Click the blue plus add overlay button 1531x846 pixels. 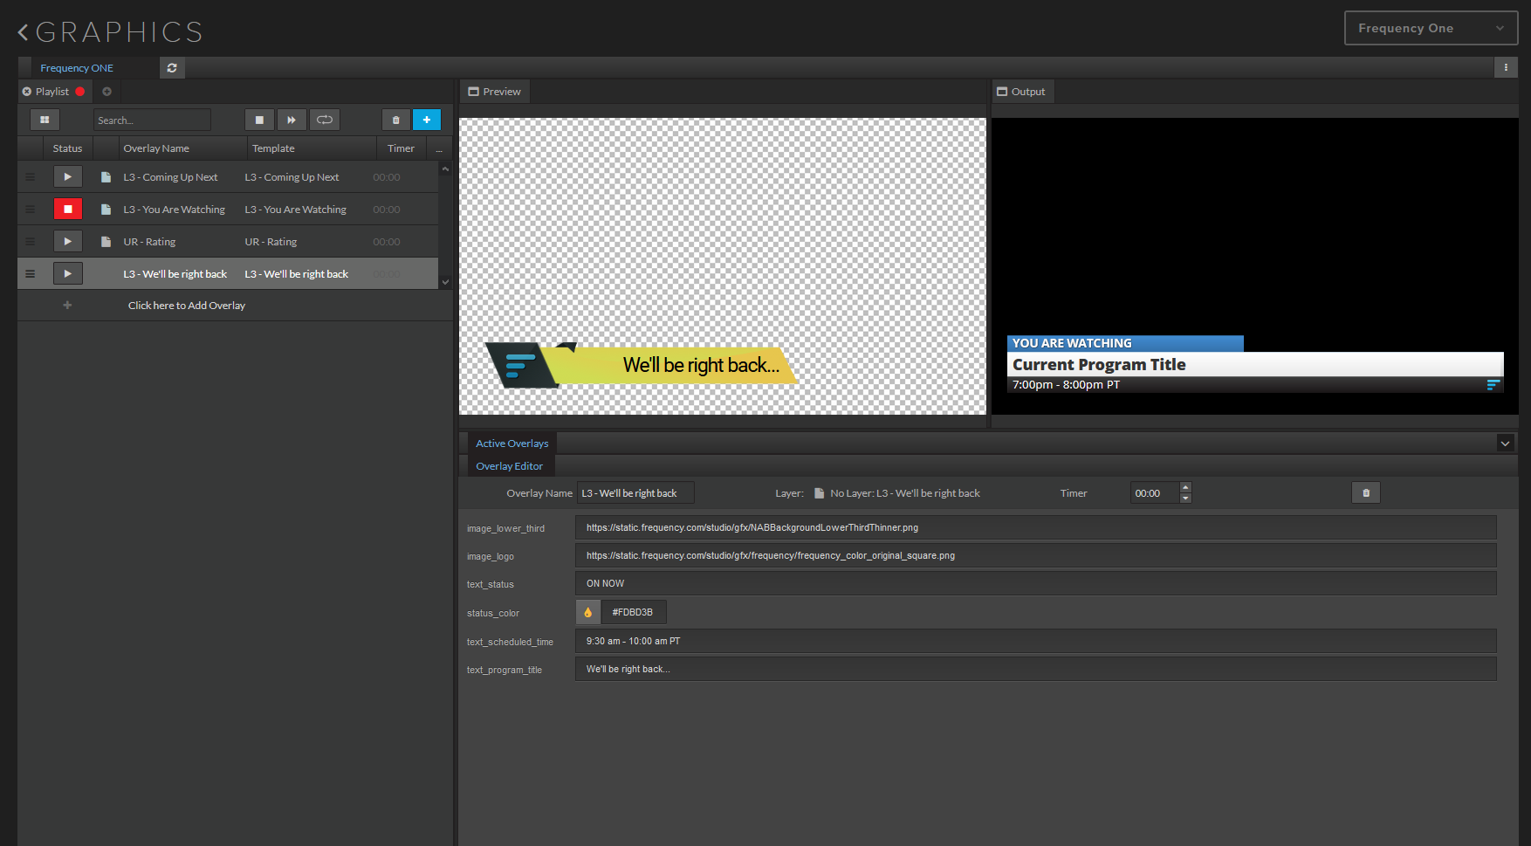coord(427,120)
